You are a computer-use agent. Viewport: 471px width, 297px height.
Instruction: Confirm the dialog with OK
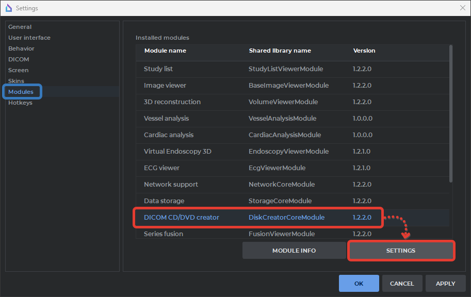359,283
